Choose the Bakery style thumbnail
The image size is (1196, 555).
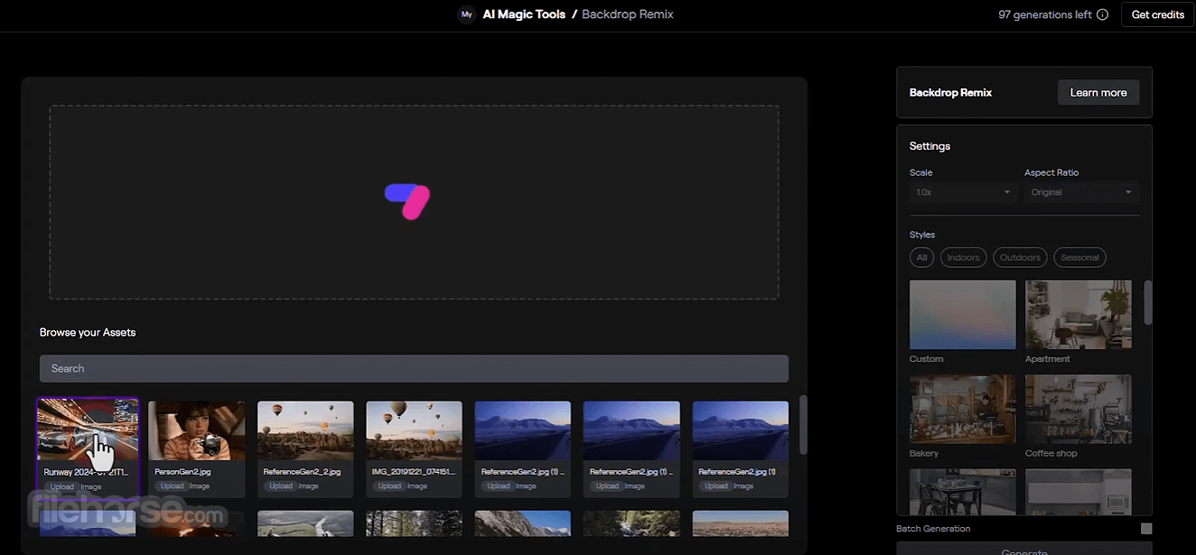click(x=963, y=409)
